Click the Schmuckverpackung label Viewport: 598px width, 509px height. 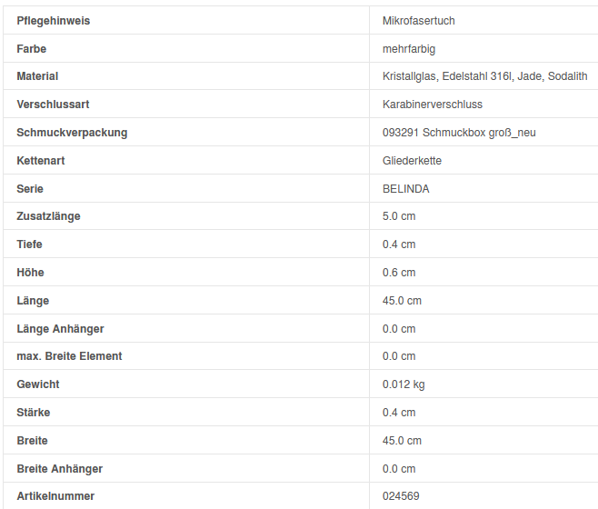coord(72,133)
